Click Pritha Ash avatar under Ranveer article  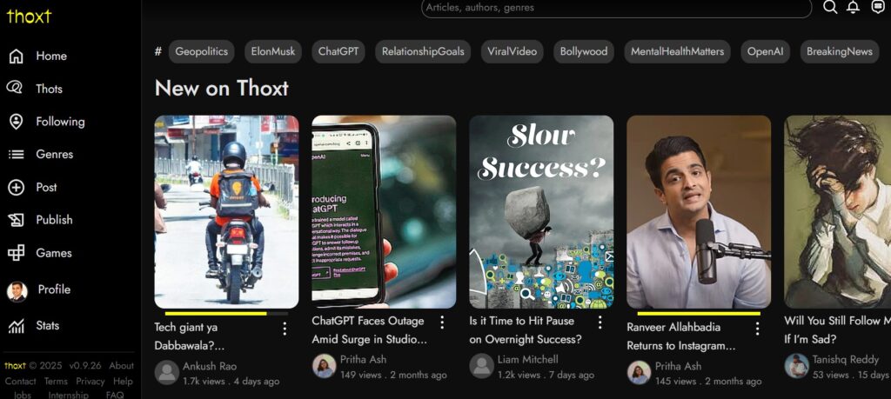tap(639, 373)
